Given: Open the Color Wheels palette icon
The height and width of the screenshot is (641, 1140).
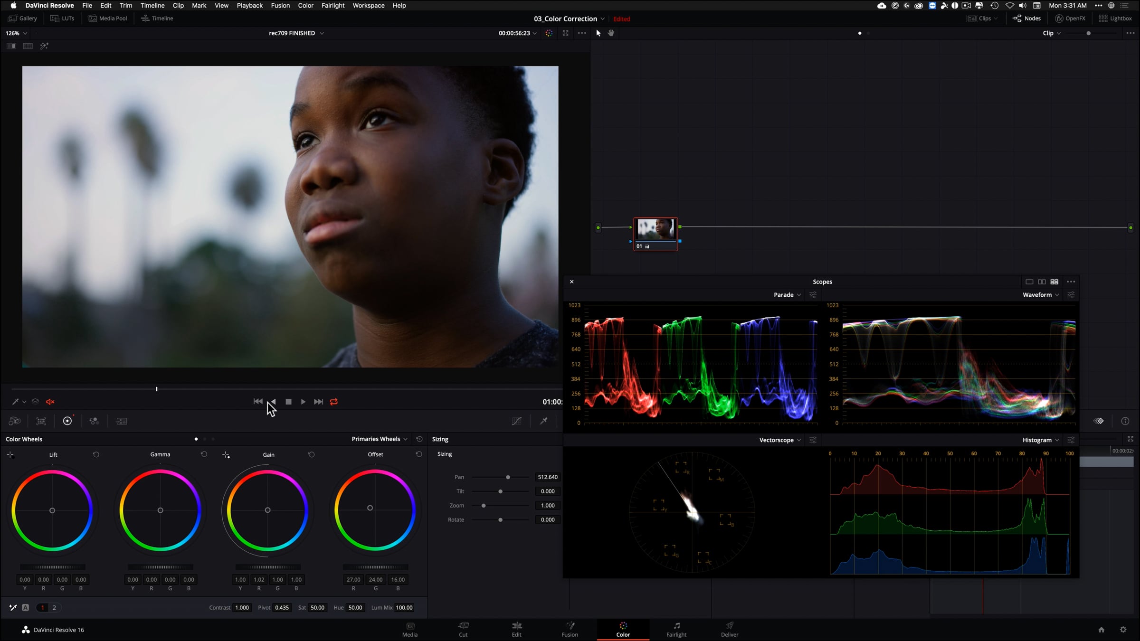Looking at the screenshot, I should coord(67,421).
